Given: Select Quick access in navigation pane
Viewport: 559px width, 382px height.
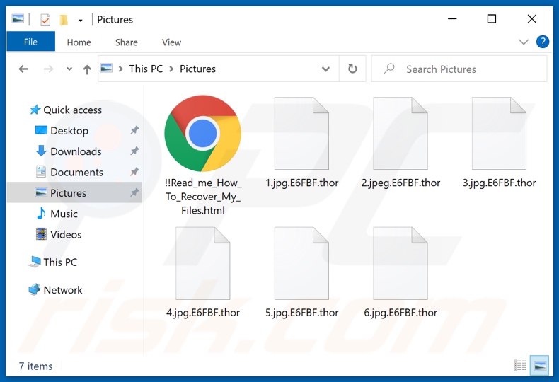Looking at the screenshot, I should 67,110.
